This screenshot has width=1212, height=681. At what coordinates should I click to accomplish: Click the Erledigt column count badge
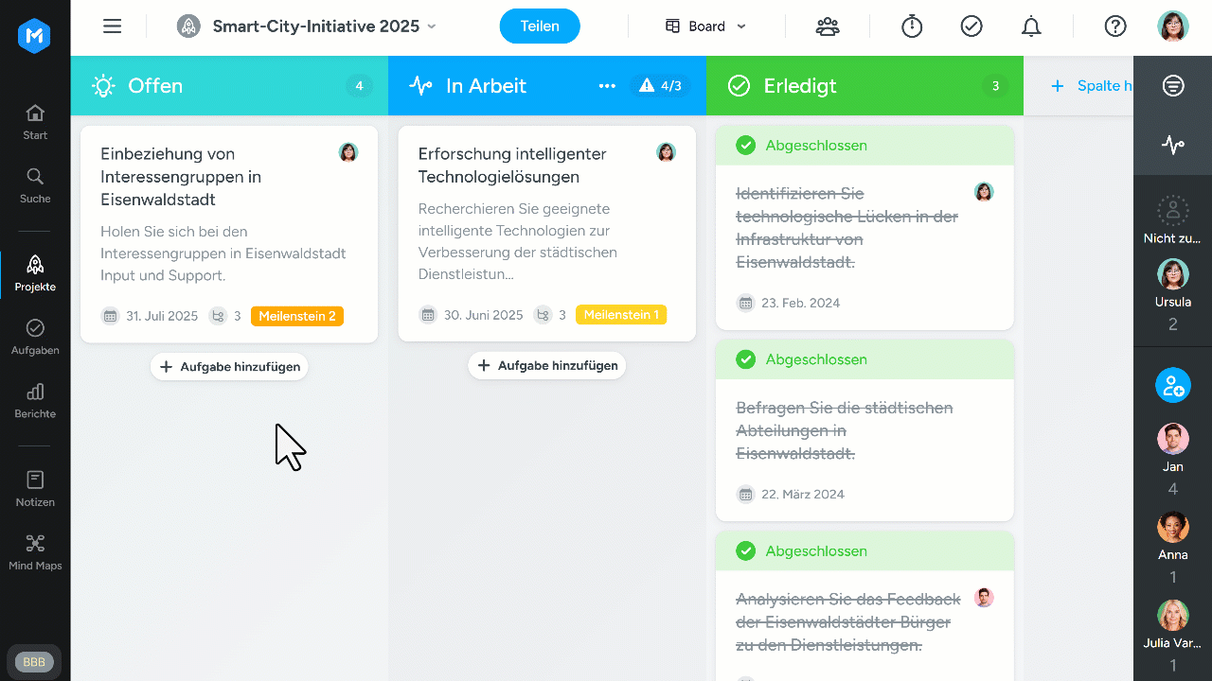(995, 86)
